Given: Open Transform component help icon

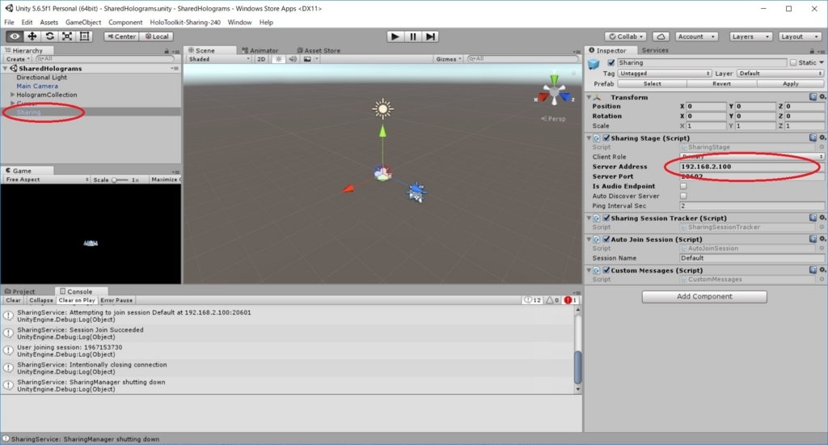Looking at the screenshot, I should [813, 97].
